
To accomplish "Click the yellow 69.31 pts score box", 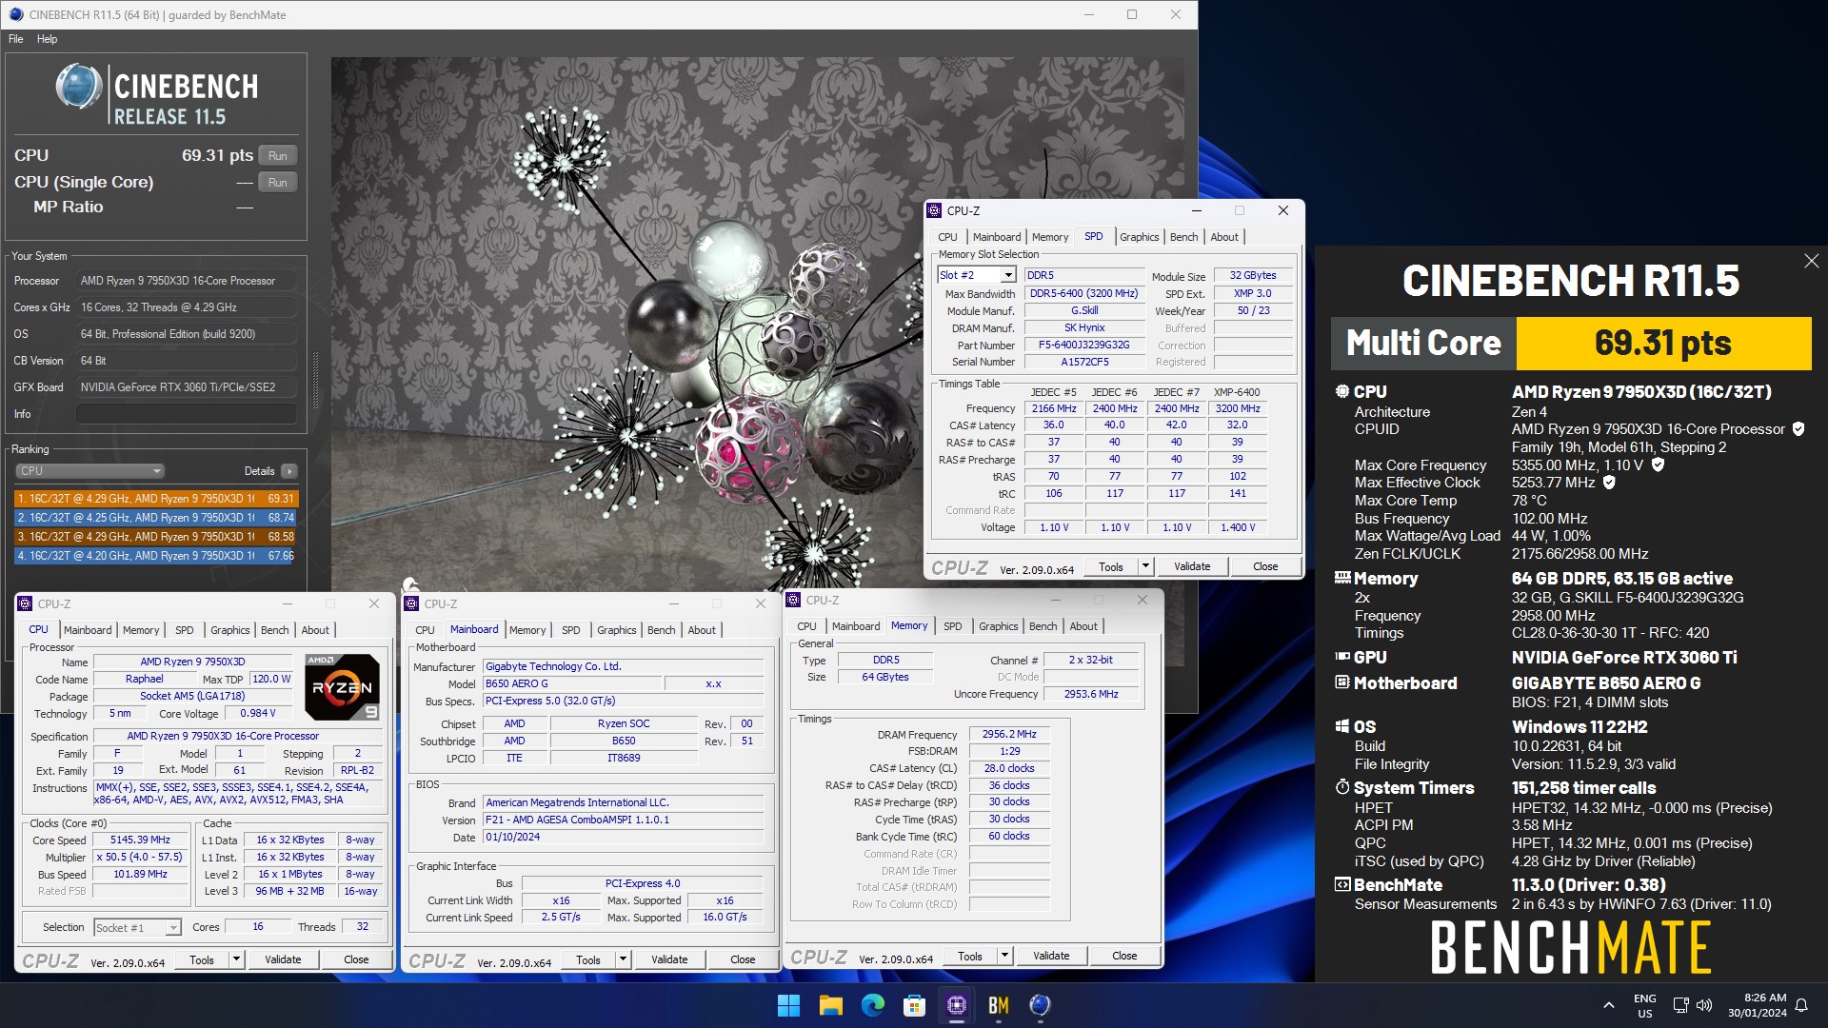I will pyautogui.click(x=1663, y=343).
